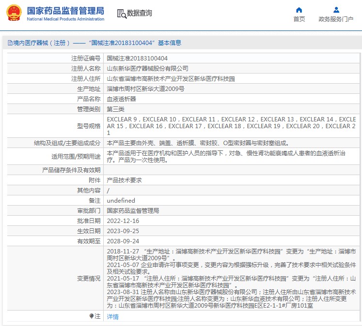Click the 生效日期 row label

pyautogui.click(x=89, y=231)
